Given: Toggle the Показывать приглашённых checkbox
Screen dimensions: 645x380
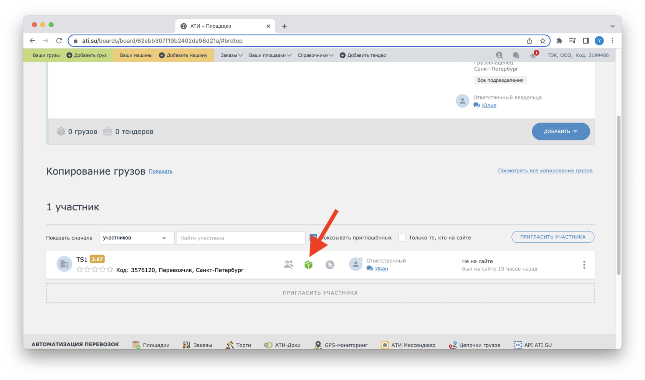Looking at the screenshot, I should pyautogui.click(x=313, y=238).
